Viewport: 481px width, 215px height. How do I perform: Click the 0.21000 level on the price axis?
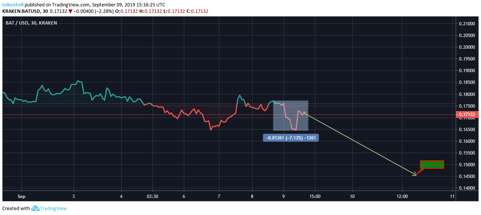pyautogui.click(x=467, y=24)
